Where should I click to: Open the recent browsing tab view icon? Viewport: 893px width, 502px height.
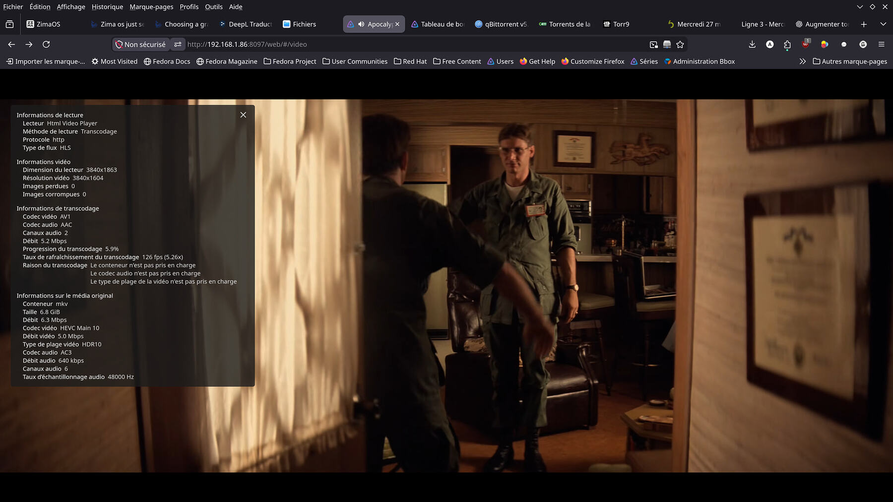(x=9, y=24)
